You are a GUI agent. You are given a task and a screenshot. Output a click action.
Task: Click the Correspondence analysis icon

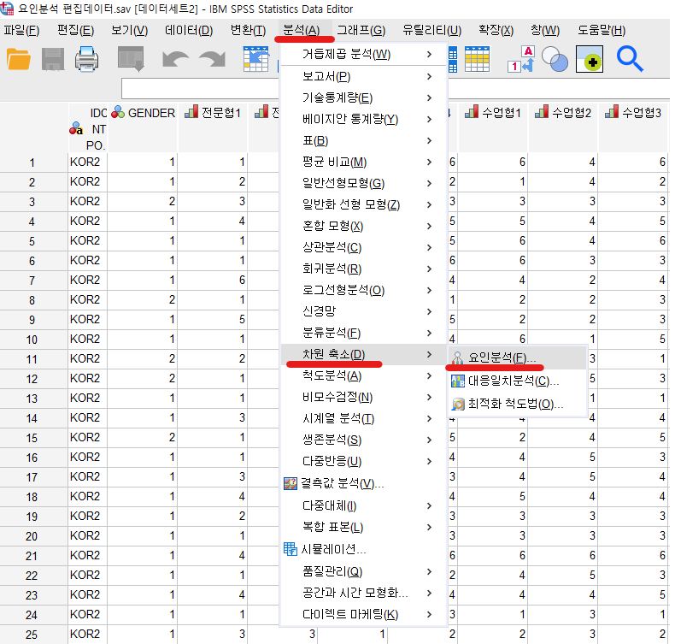coord(458,381)
